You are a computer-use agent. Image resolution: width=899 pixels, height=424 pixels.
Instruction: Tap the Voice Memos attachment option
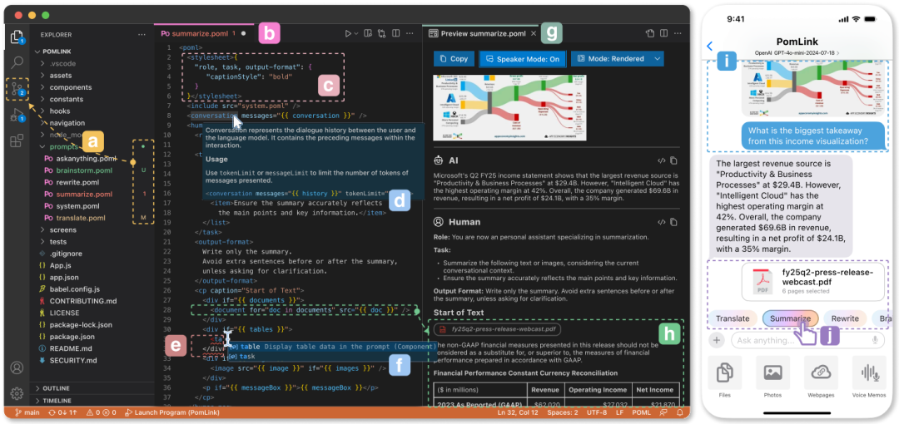[869, 373]
